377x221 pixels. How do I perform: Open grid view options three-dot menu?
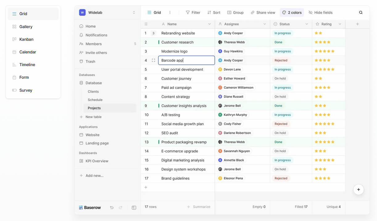[170, 13]
